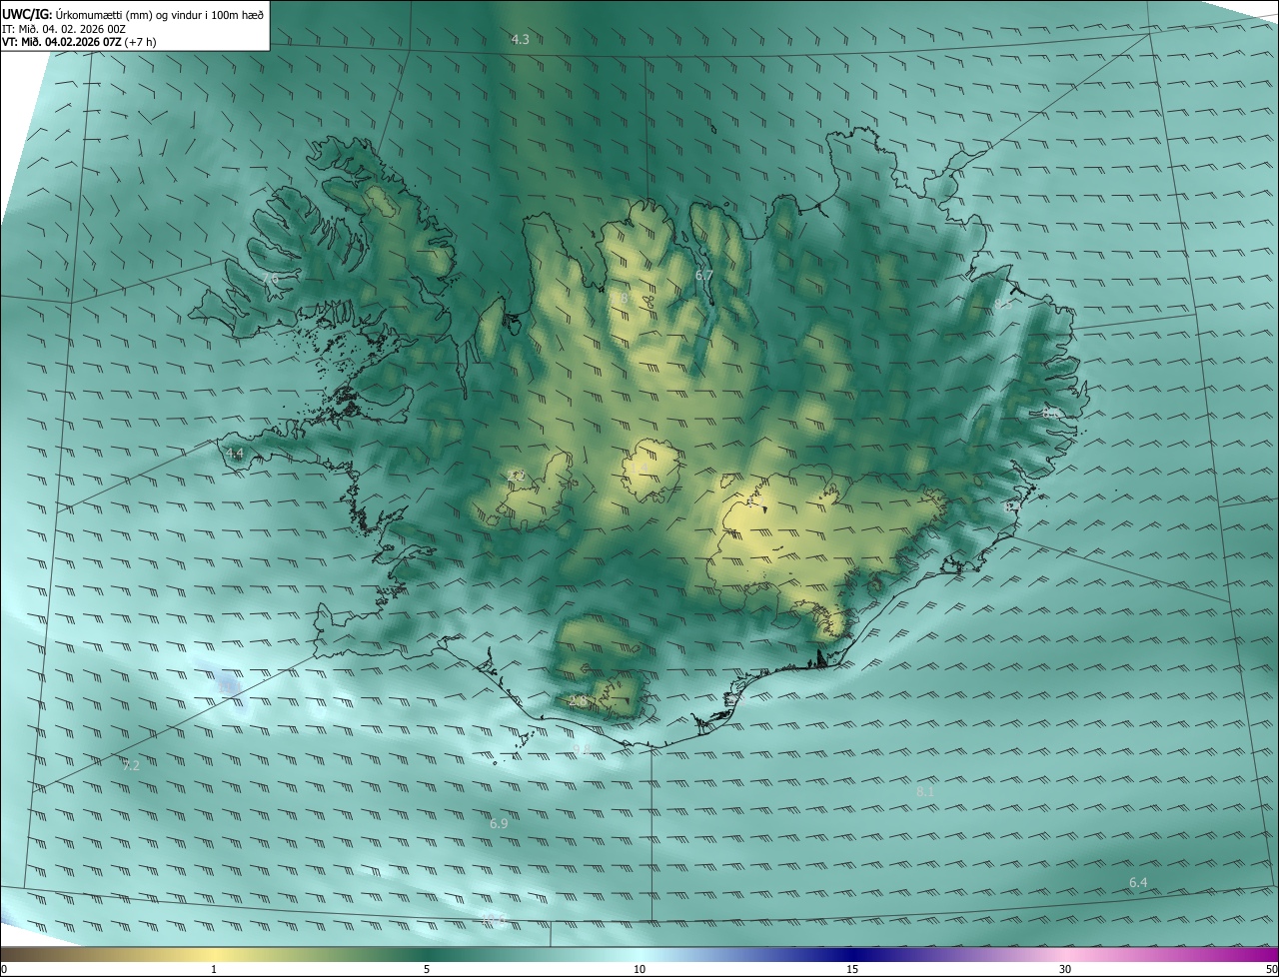Click the colour scale label 30

[x=1065, y=969]
